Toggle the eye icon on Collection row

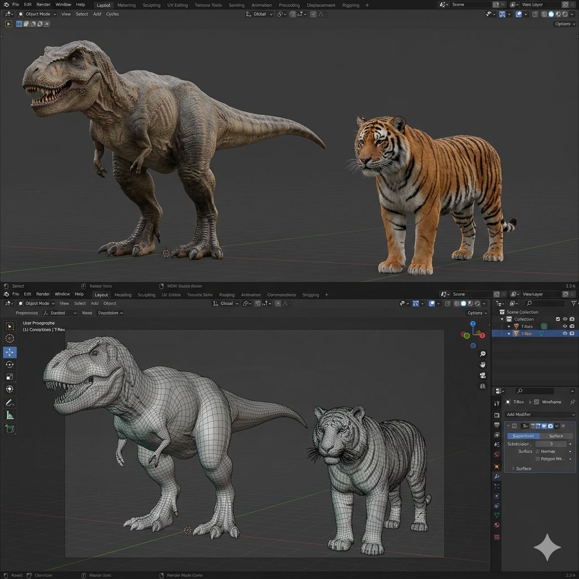565,319
